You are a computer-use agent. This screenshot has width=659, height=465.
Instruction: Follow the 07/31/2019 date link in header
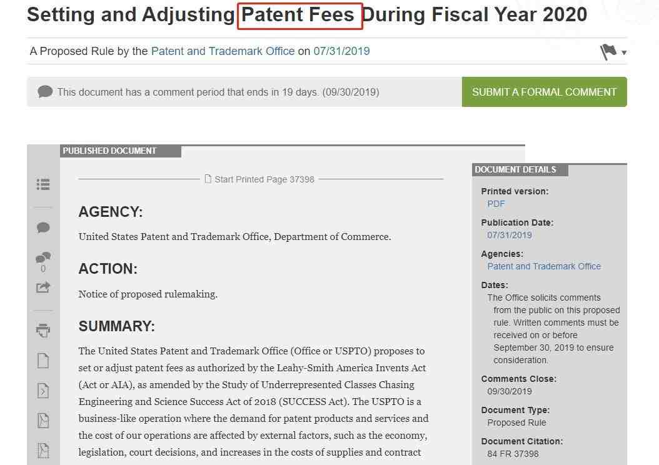pos(341,51)
